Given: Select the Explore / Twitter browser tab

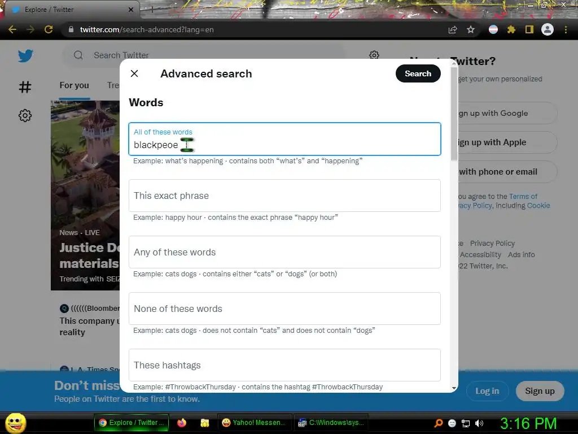Looking at the screenshot, I should click(x=72, y=10).
